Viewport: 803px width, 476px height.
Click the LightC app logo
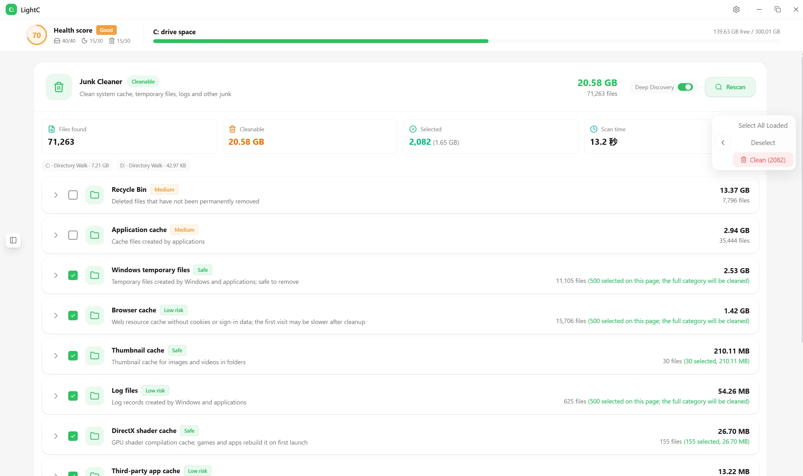tap(11, 10)
